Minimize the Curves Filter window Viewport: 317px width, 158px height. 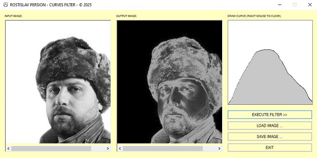(x=280, y=5)
